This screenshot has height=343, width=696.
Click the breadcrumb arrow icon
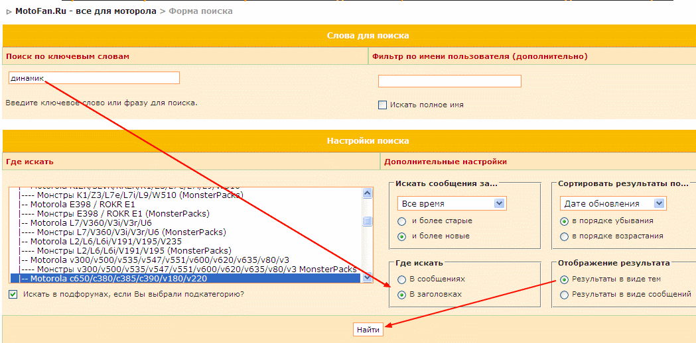[x=9, y=12]
